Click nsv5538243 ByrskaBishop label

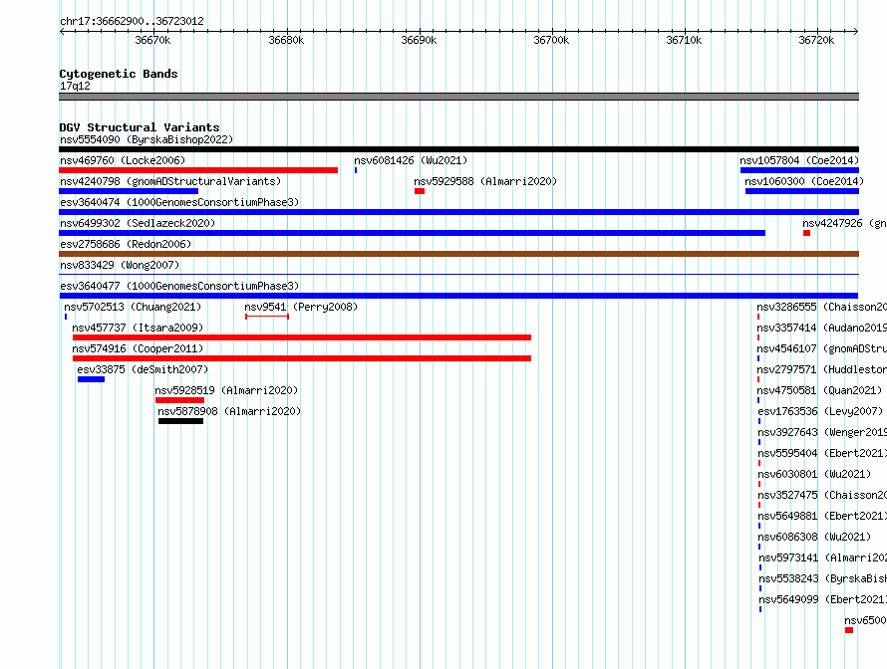[822, 578]
